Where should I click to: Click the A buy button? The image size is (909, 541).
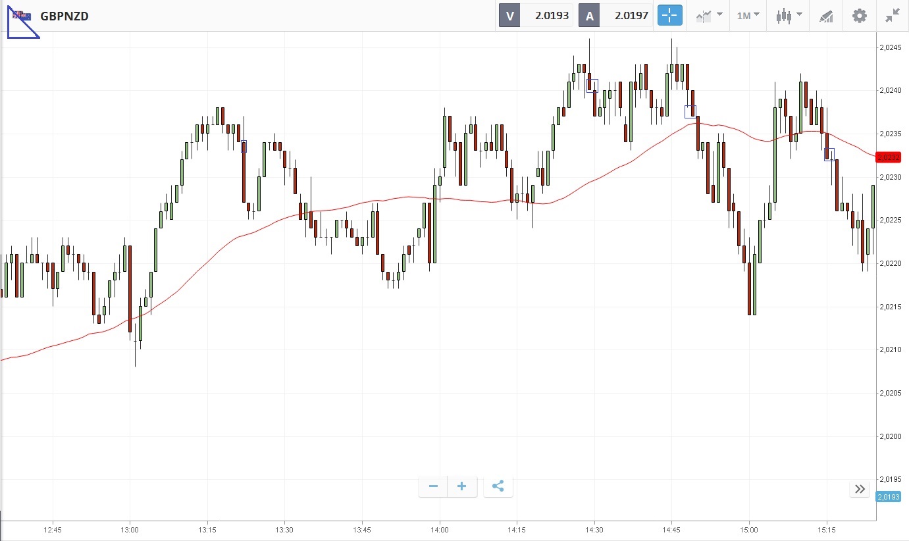click(589, 16)
